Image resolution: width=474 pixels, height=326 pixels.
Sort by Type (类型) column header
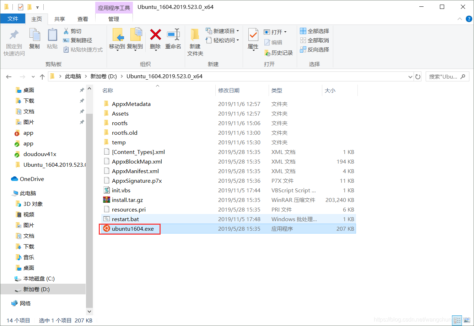(x=277, y=91)
